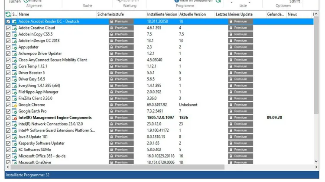This screenshot has height=182, width=325.
Task: Click the status icon next to Adobe InCopy CS5.5
Action: click(x=14, y=34)
